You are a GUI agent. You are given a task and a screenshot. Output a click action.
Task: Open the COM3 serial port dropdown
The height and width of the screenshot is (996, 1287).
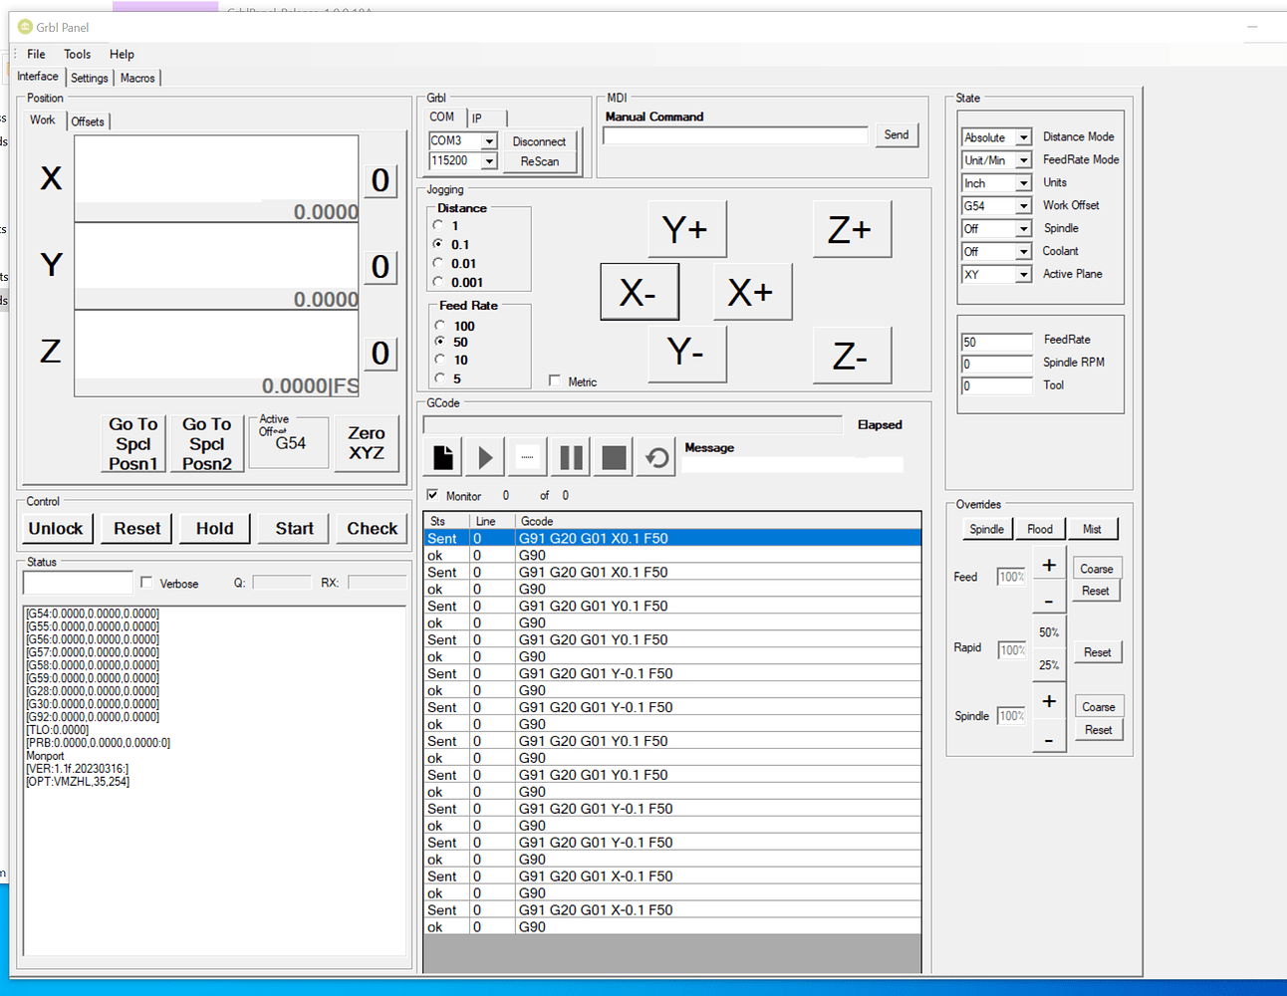click(490, 140)
